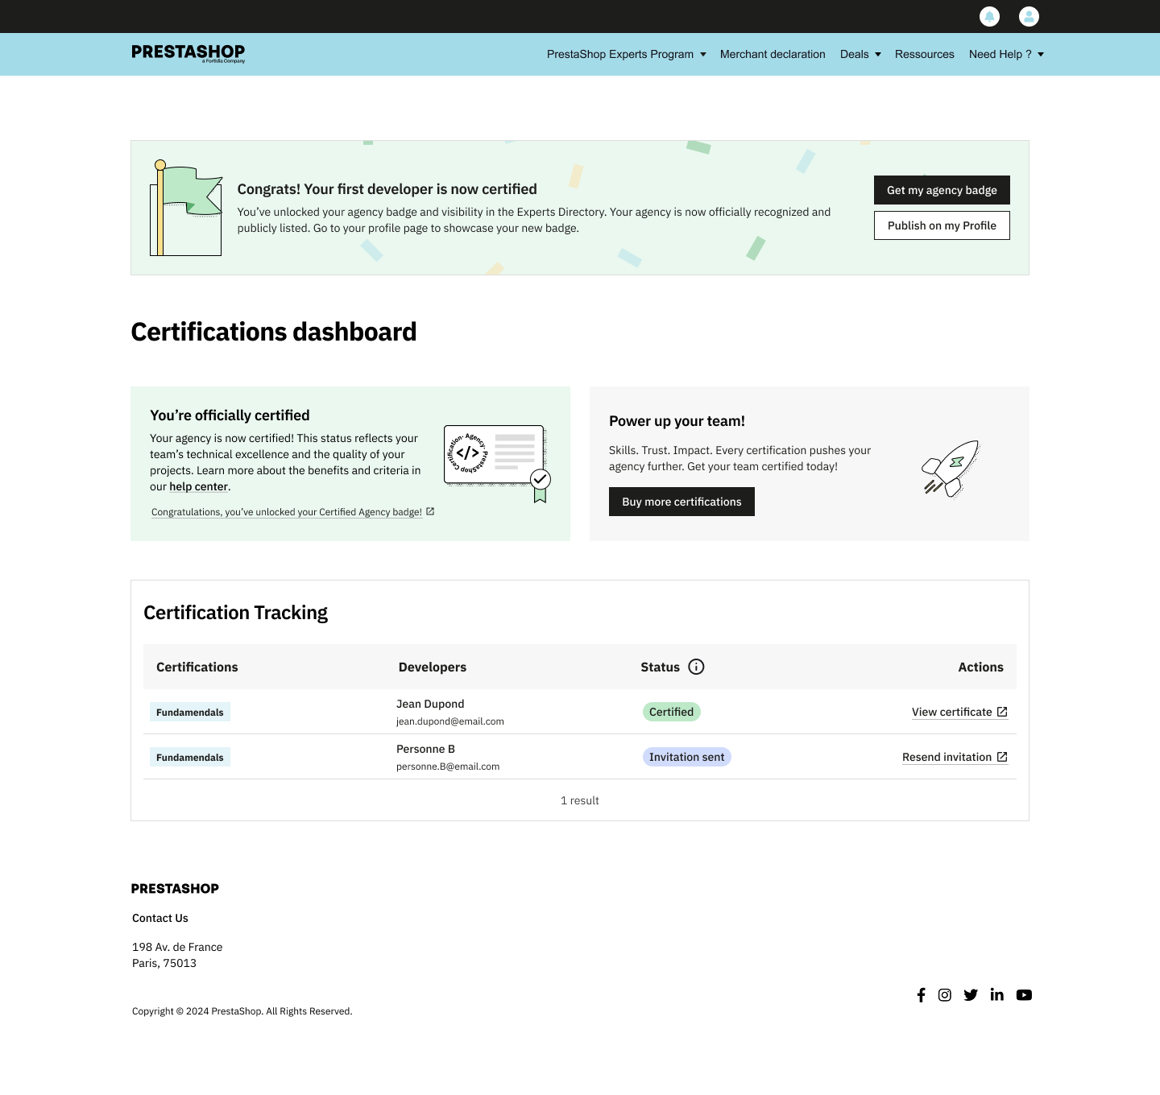The height and width of the screenshot is (1095, 1160).
Task: Click the Invitation sent status badge
Action: pyautogui.click(x=687, y=757)
